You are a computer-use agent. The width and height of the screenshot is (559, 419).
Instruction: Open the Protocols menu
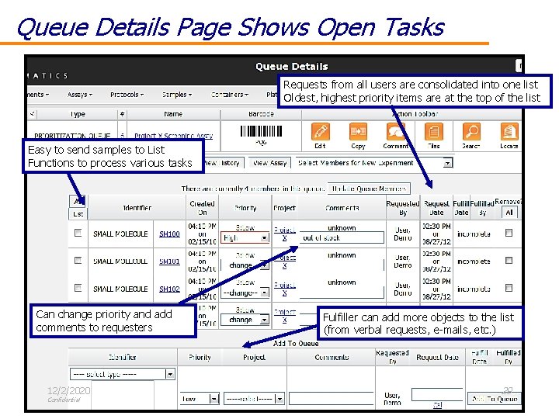pos(127,95)
